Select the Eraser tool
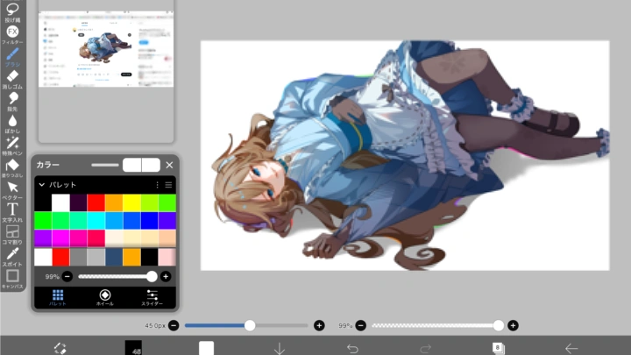Viewport: 631px width, 355px height. (x=12, y=79)
